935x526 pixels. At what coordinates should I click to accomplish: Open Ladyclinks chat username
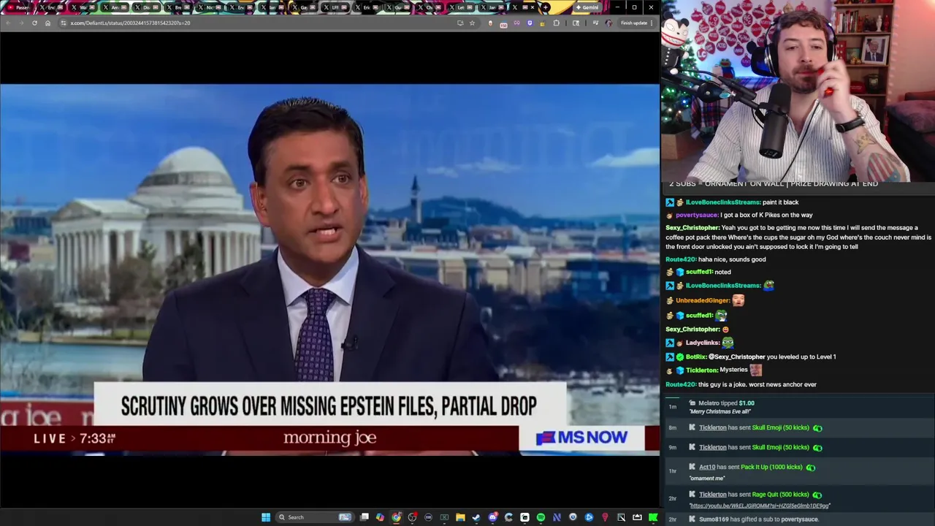703,343
